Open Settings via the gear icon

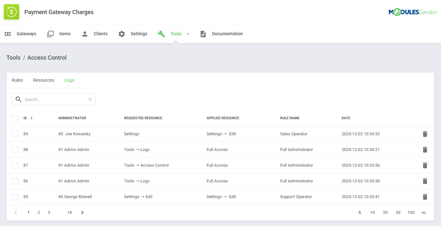(x=122, y=34)
